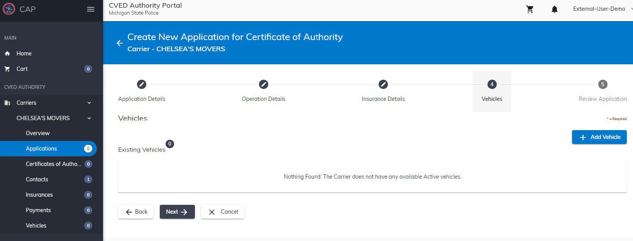Select the Operation Details step label
Screen dimensions: 633x241
pyautogui.click(x=264, y=99)
